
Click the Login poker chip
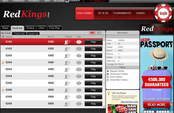pos(163,13)
